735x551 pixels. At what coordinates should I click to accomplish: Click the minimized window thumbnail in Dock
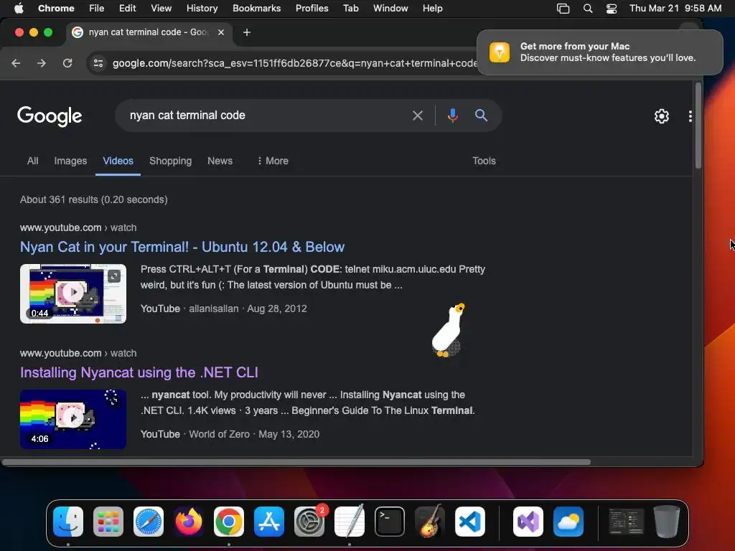(626, 522)
